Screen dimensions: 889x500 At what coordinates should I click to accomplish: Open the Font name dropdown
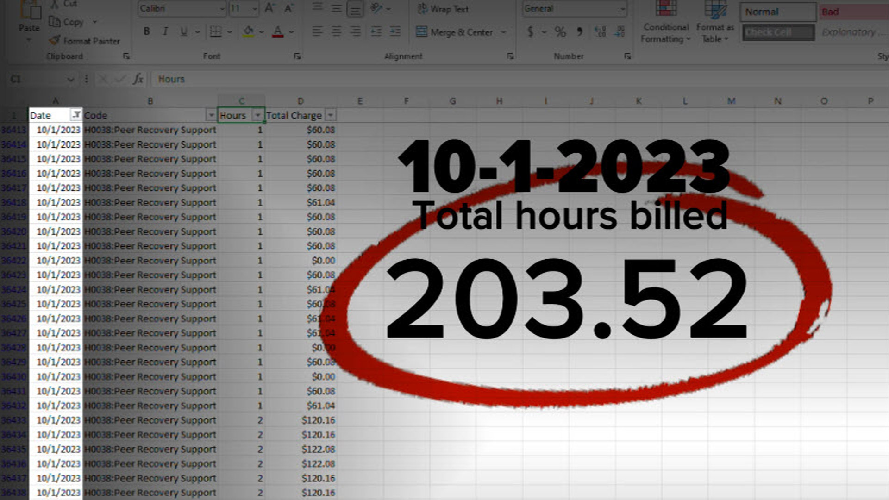pos(222,9)
